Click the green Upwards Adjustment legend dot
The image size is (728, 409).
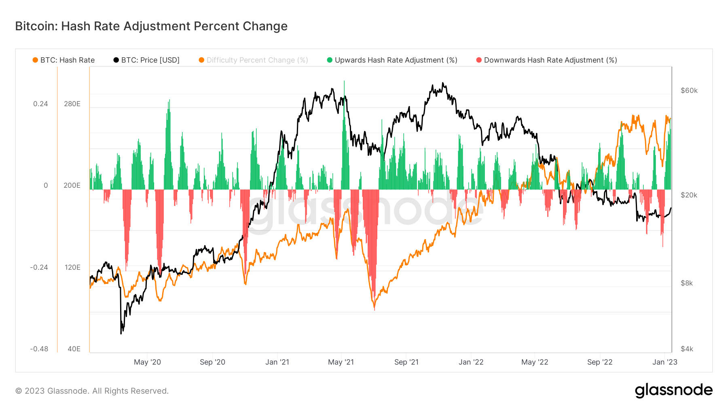[330, 60]
